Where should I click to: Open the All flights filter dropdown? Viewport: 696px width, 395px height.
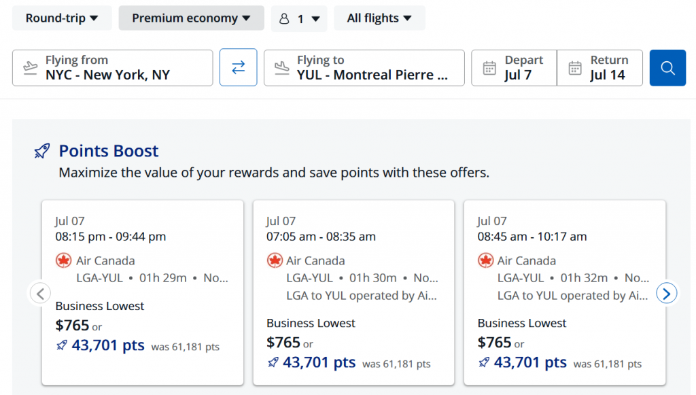[379, 18]
